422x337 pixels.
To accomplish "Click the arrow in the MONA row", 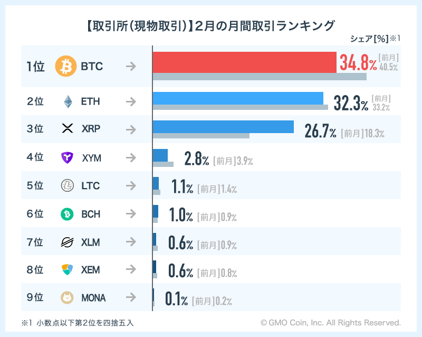I will click(131, 298).
